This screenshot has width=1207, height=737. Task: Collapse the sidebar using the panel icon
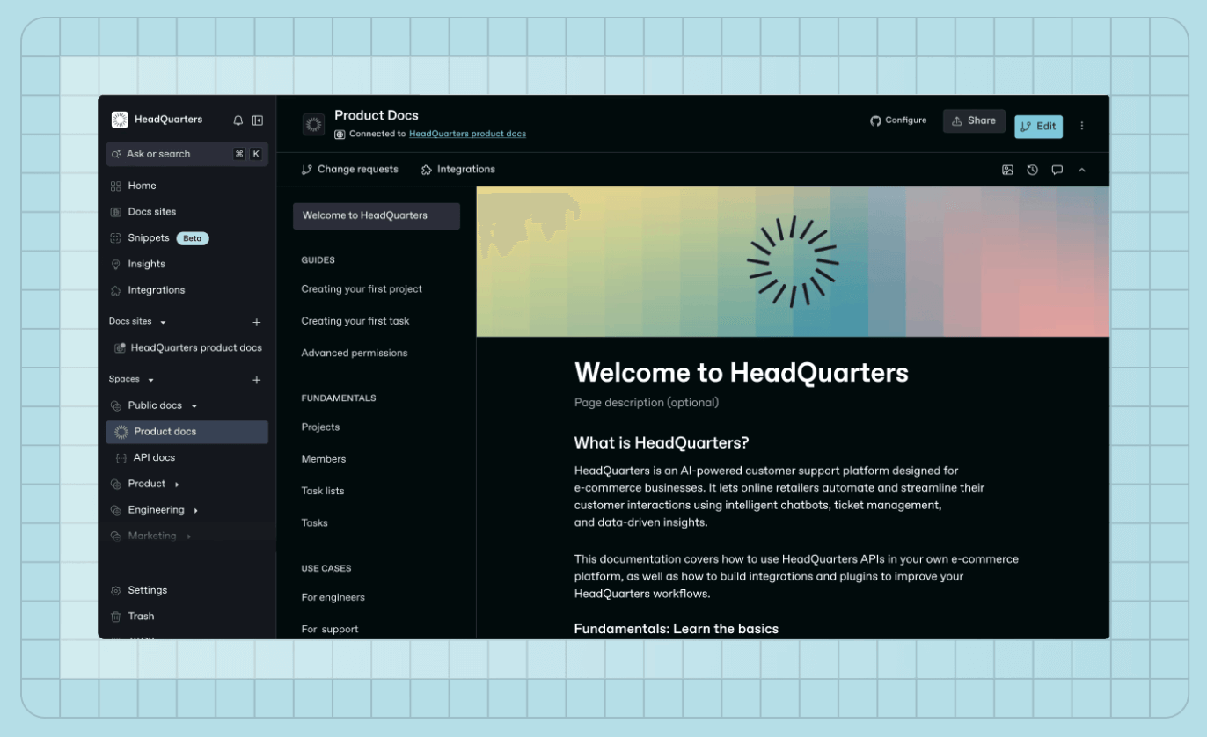click(257, 120)
